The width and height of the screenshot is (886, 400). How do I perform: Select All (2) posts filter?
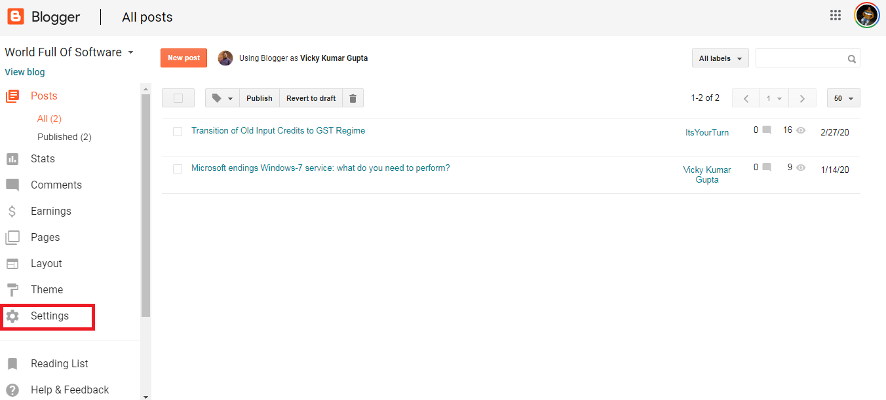tap(49, 118)
